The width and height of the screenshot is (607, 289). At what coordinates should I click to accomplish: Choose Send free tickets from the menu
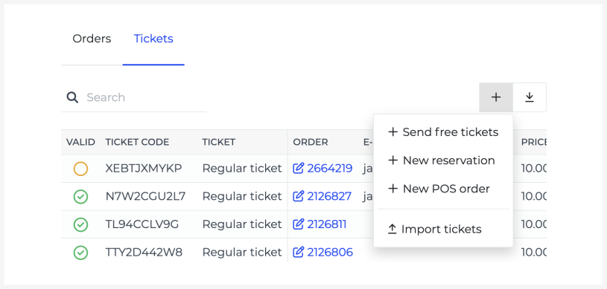443,132
